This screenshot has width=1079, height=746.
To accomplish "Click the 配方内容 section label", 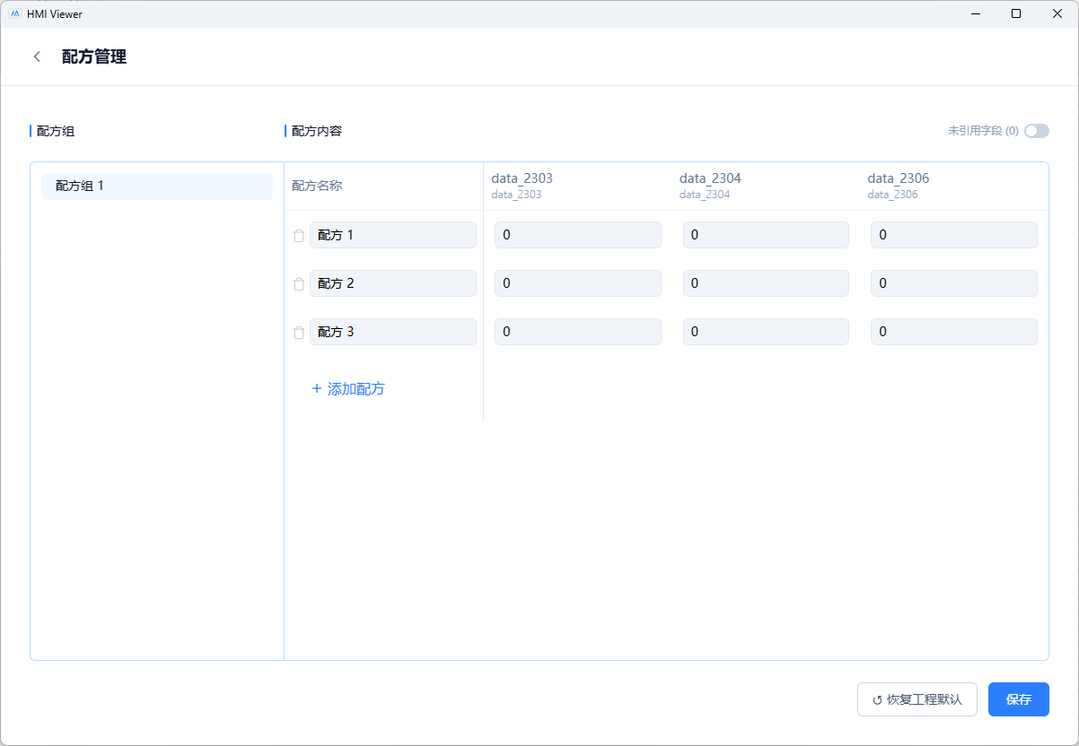I will click(x=317, y=131).
